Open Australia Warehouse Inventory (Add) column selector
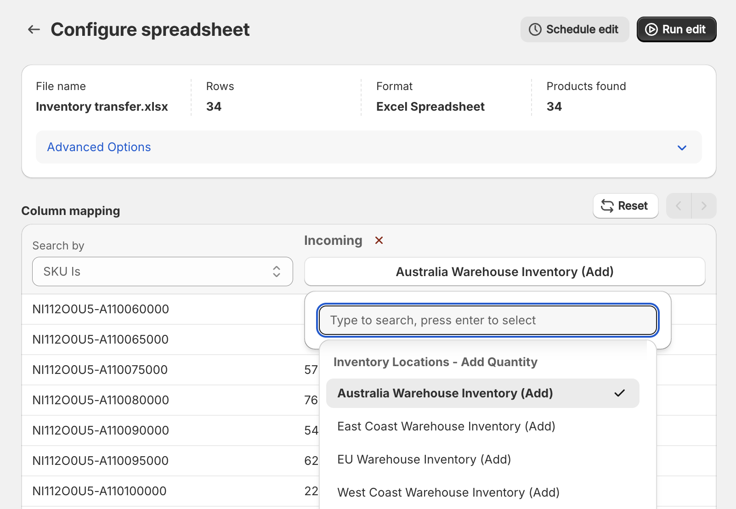Screen dimensions: 736x509 (505, 271)
